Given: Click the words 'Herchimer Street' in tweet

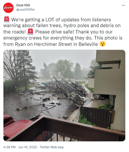Looking at the screenshot, I should (x=53, y=44).
